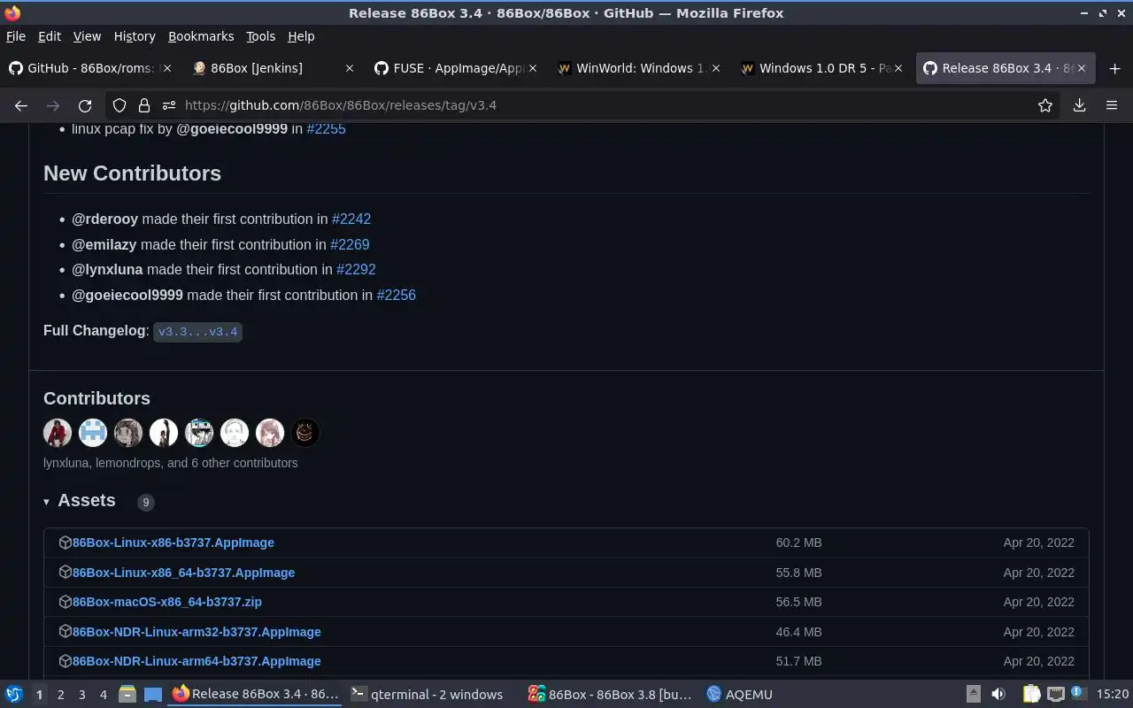Download 86Box-NDR-Linux-arm32-b3737.AppImage

(197, 632)
